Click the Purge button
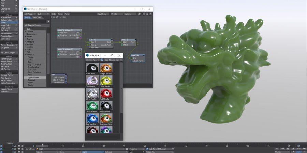The image size is (307, 153). (67, 14)
